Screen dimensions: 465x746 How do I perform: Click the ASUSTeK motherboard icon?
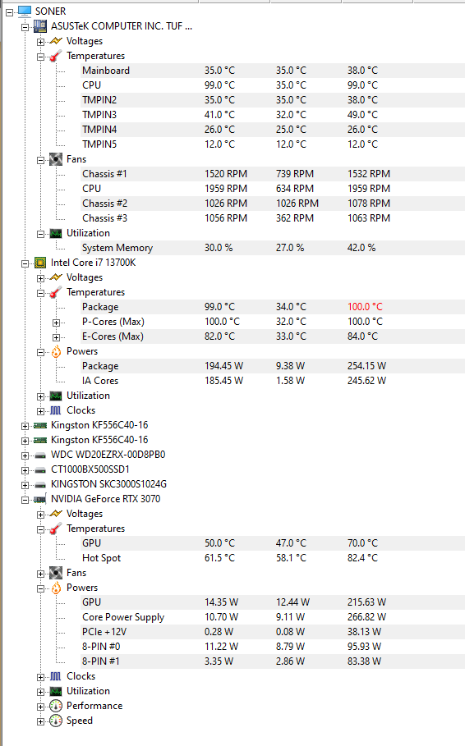pos(40,26)
